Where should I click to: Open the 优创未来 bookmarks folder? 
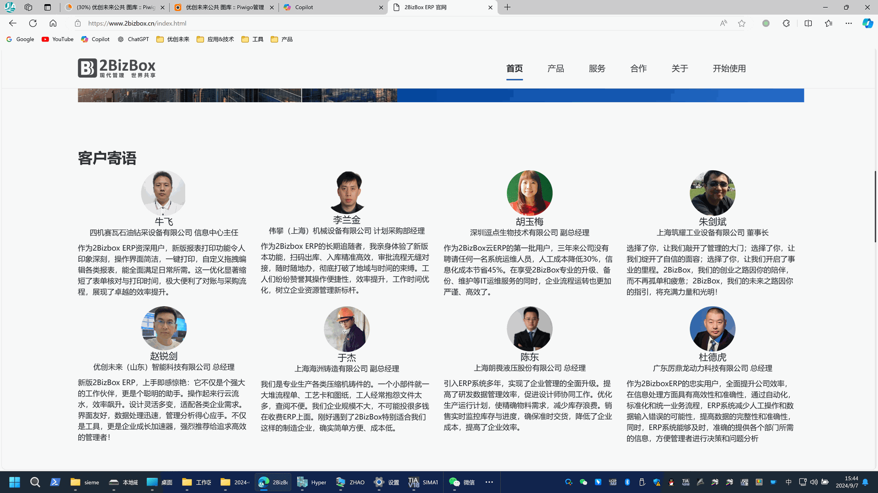pos(173,39)
